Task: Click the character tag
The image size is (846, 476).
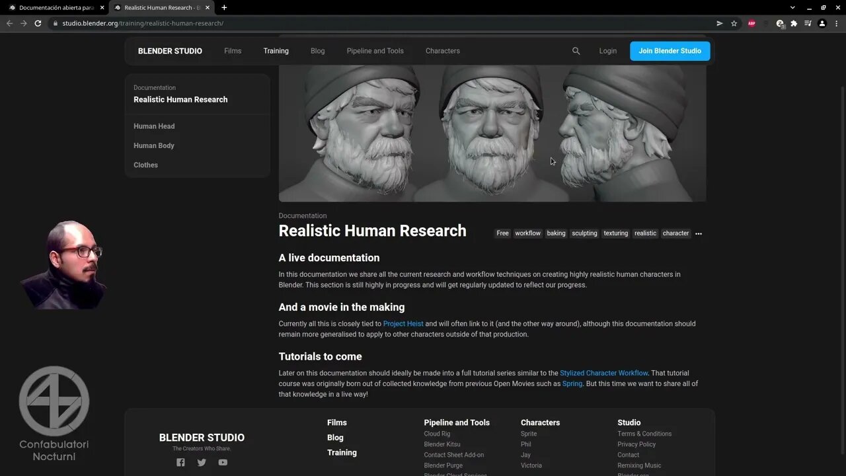Action: pyautogui.click(x=675, y=233)
